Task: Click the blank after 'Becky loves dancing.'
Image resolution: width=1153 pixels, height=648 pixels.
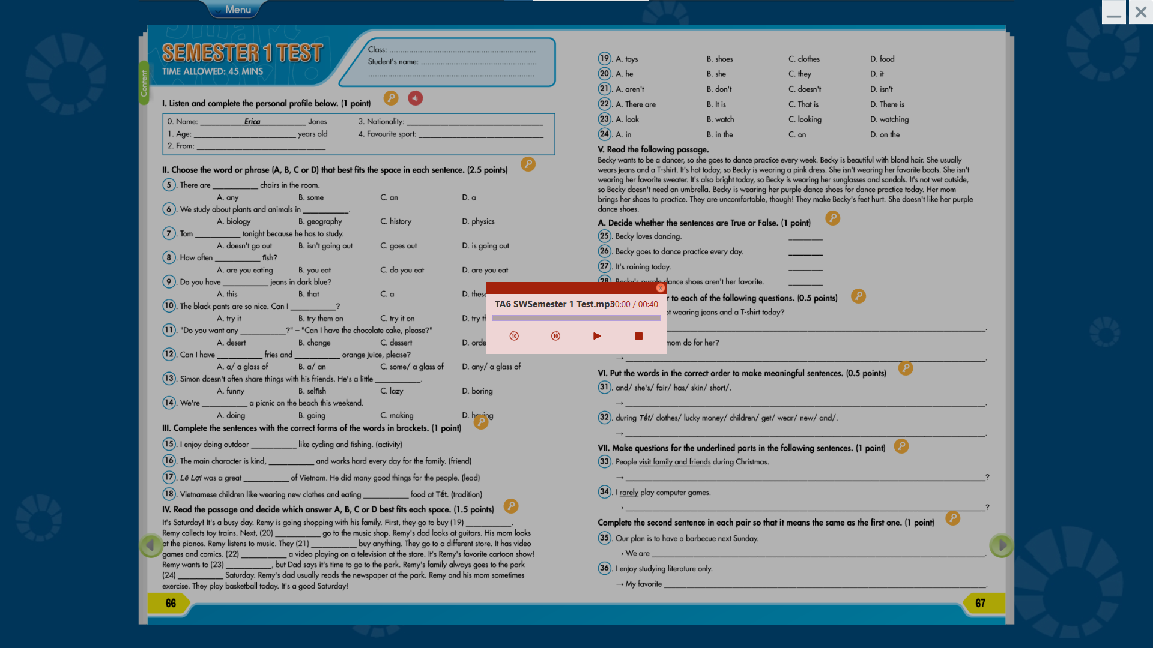Action: click(805, 238)
